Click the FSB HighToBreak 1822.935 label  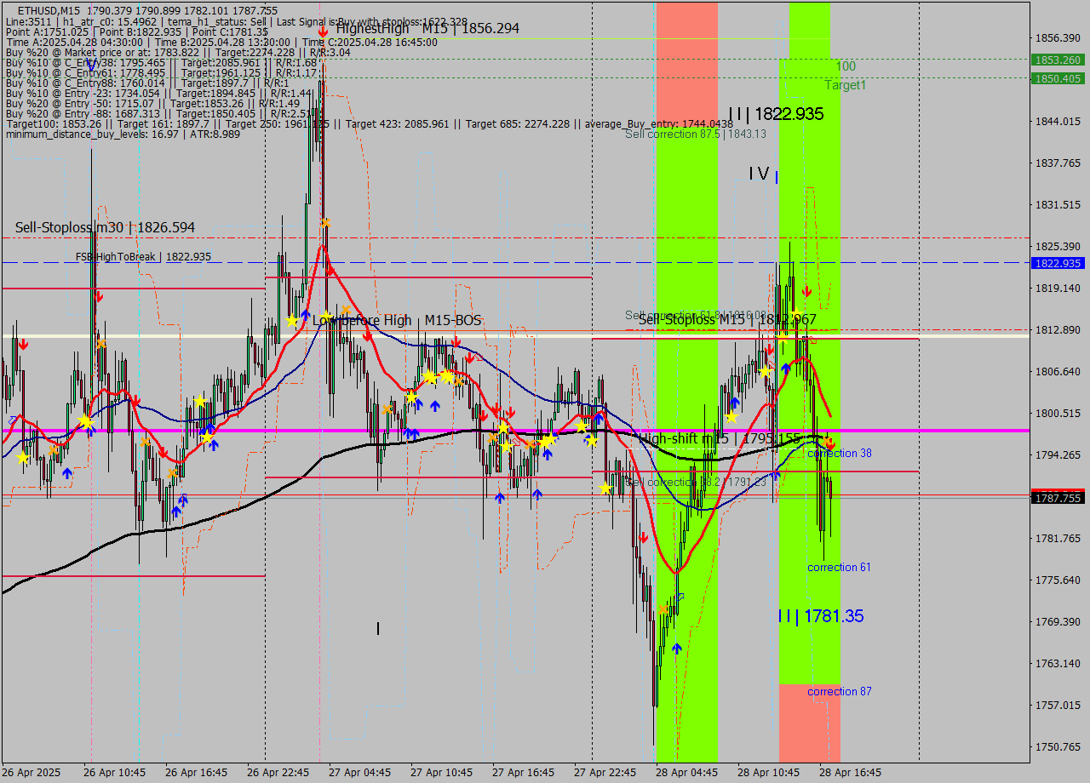[142, 255]
